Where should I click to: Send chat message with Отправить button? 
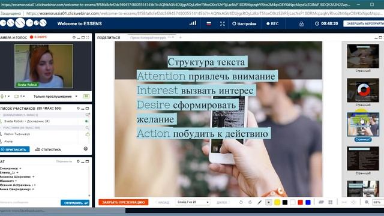point(75,203)
